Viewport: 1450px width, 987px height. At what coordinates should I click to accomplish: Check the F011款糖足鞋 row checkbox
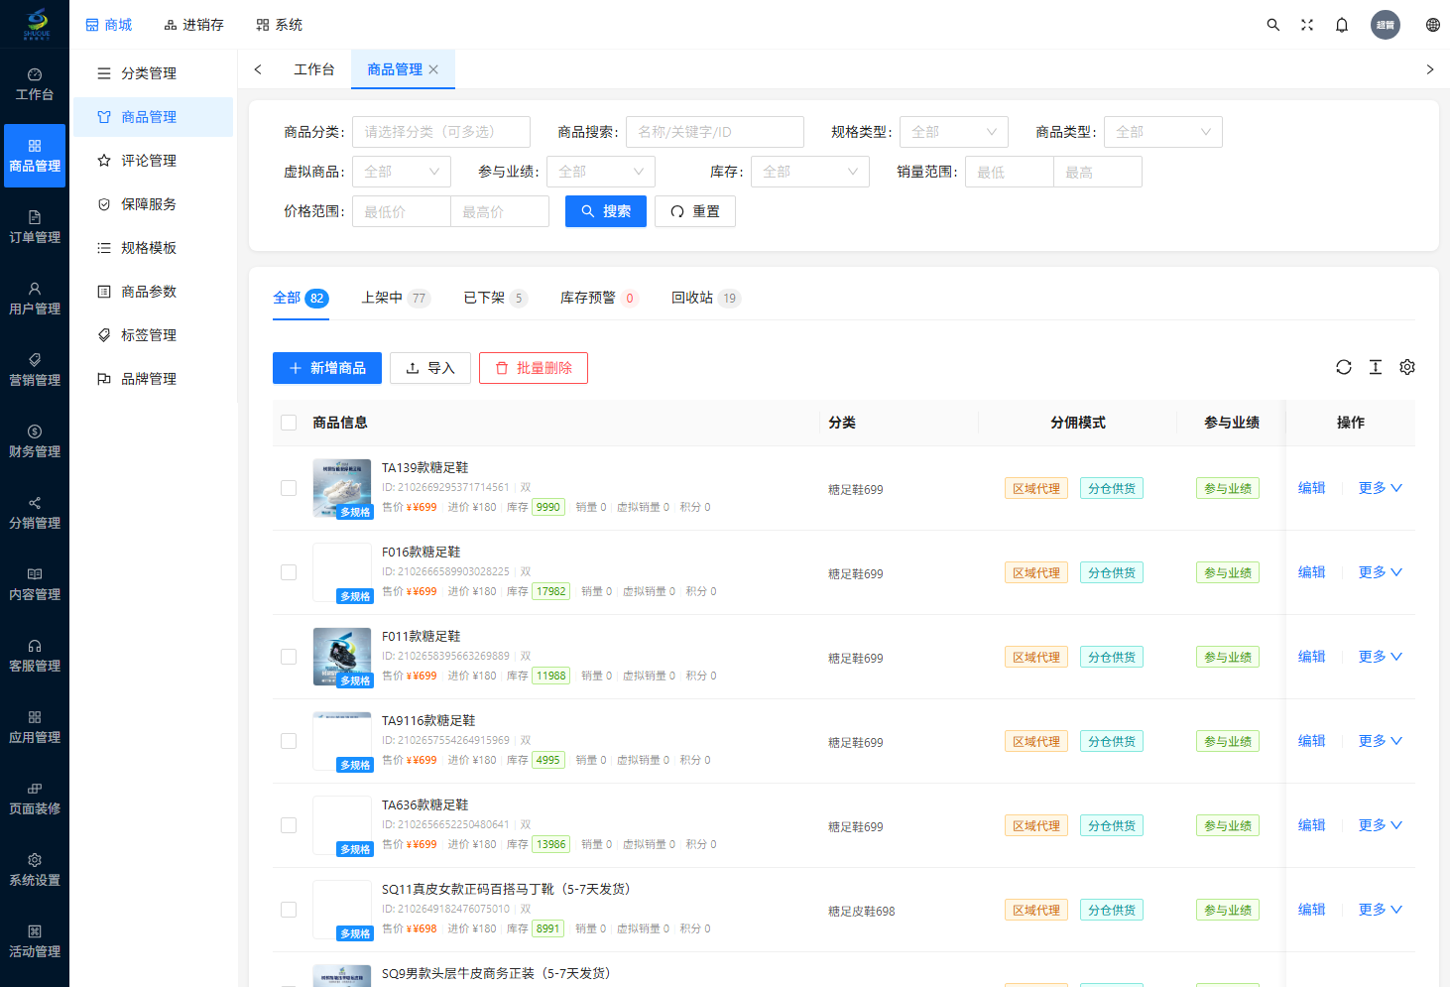(x=289, y=657)
